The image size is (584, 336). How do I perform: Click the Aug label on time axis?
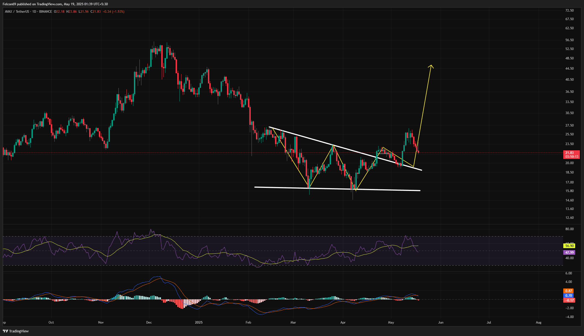538,322
